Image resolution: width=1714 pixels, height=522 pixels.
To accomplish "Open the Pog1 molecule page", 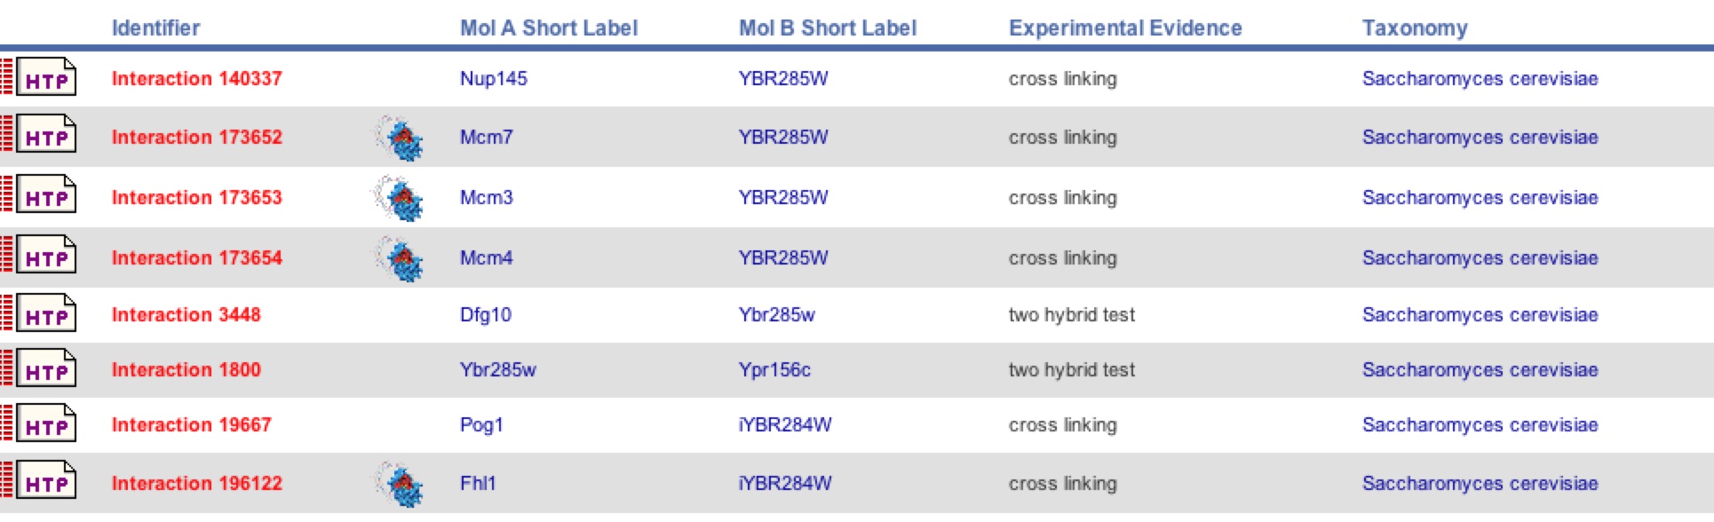I will coord(481,424).
